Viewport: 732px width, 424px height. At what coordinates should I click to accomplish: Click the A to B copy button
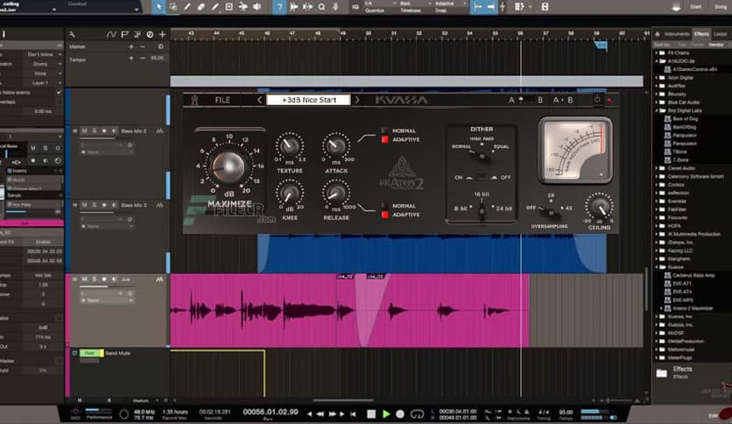pyautogui.click(x=562, y=100)
